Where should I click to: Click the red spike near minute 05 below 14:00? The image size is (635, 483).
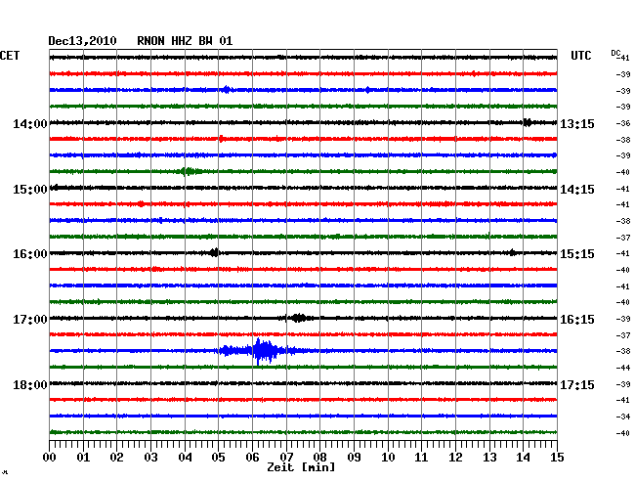click(221, 139)
